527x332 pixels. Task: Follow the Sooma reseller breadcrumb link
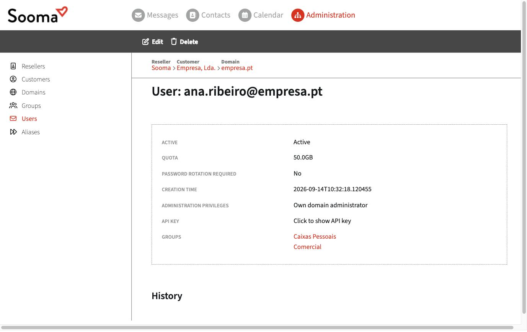click(x=161, y=68)
